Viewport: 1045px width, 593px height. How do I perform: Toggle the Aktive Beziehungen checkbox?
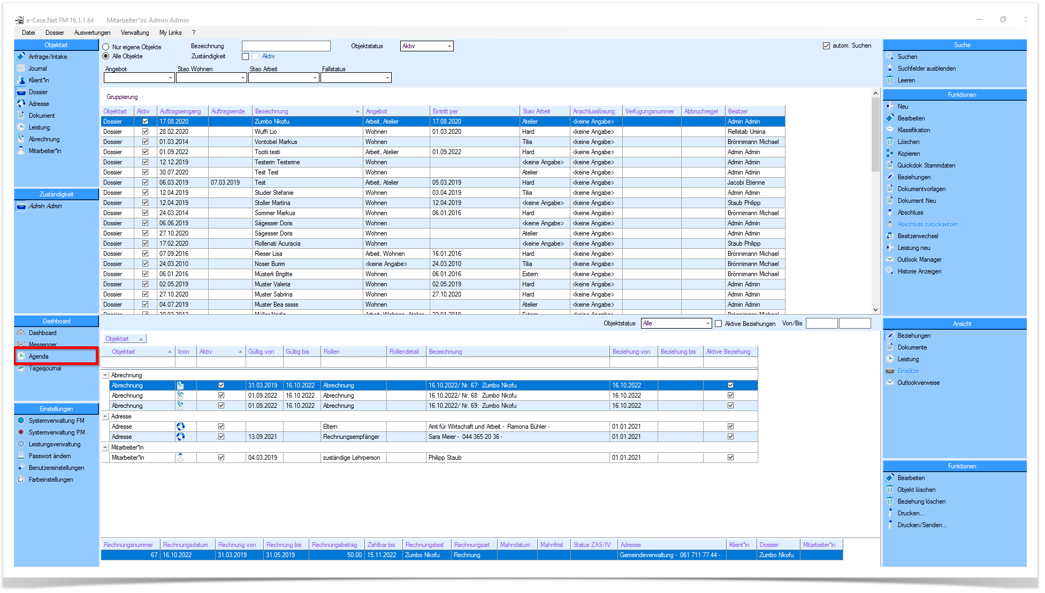(x=719, y=324)
